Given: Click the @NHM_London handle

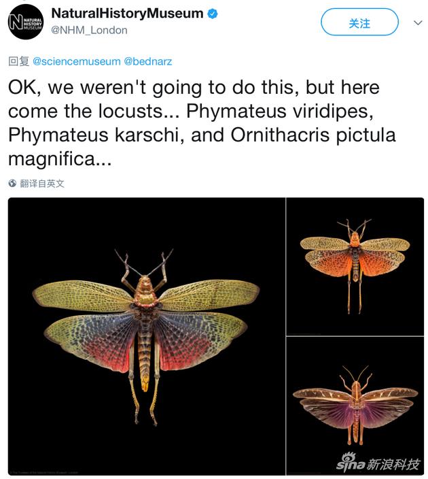Looking at the screenshot, I should coord(89,30).
